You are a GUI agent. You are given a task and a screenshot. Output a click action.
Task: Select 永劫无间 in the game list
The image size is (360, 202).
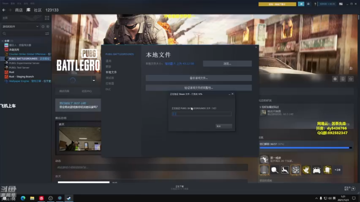pos(14,50)
